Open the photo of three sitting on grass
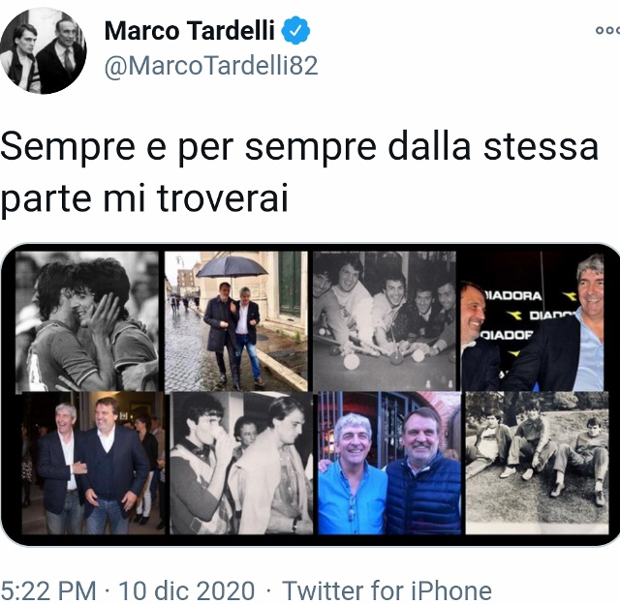Image resolution: width=620 pixels, height=604 pixels. [x=537, y=463]
